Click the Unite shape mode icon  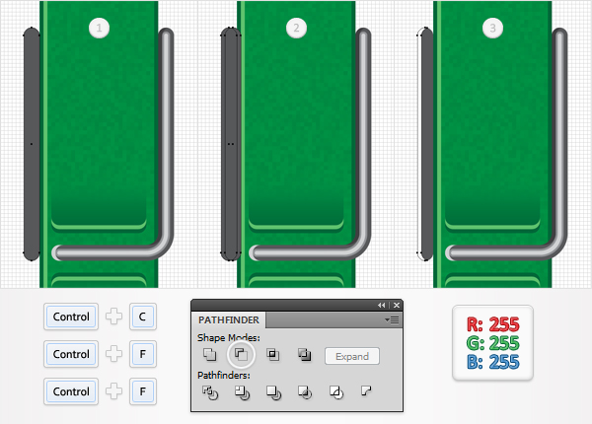click(209, 354)
